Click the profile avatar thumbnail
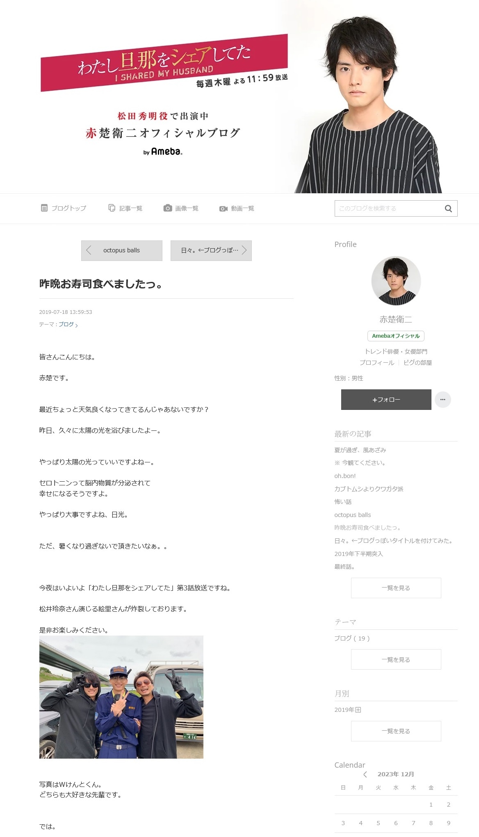 tap(396, 281)
